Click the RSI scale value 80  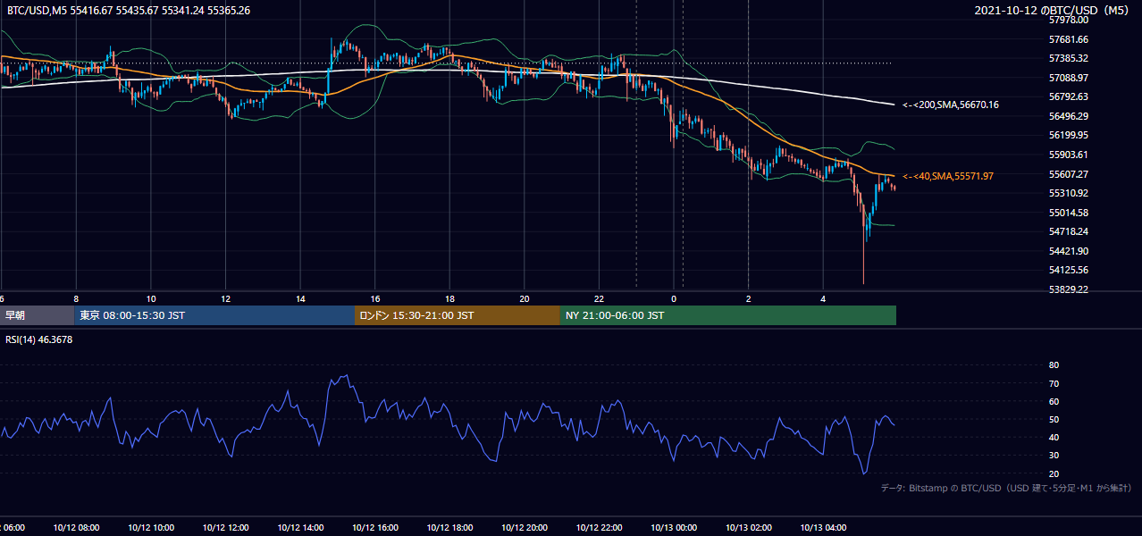1054,365
